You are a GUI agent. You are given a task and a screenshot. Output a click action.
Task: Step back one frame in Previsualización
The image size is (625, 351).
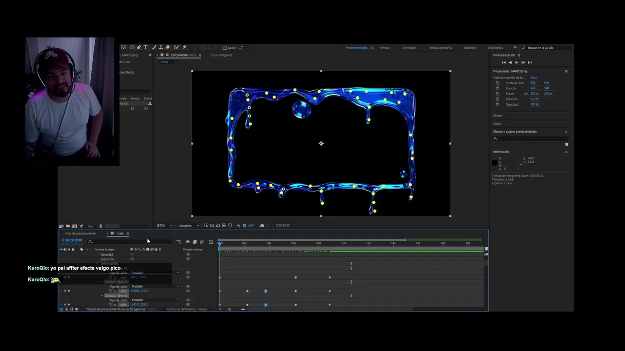[x=510, y=62]
